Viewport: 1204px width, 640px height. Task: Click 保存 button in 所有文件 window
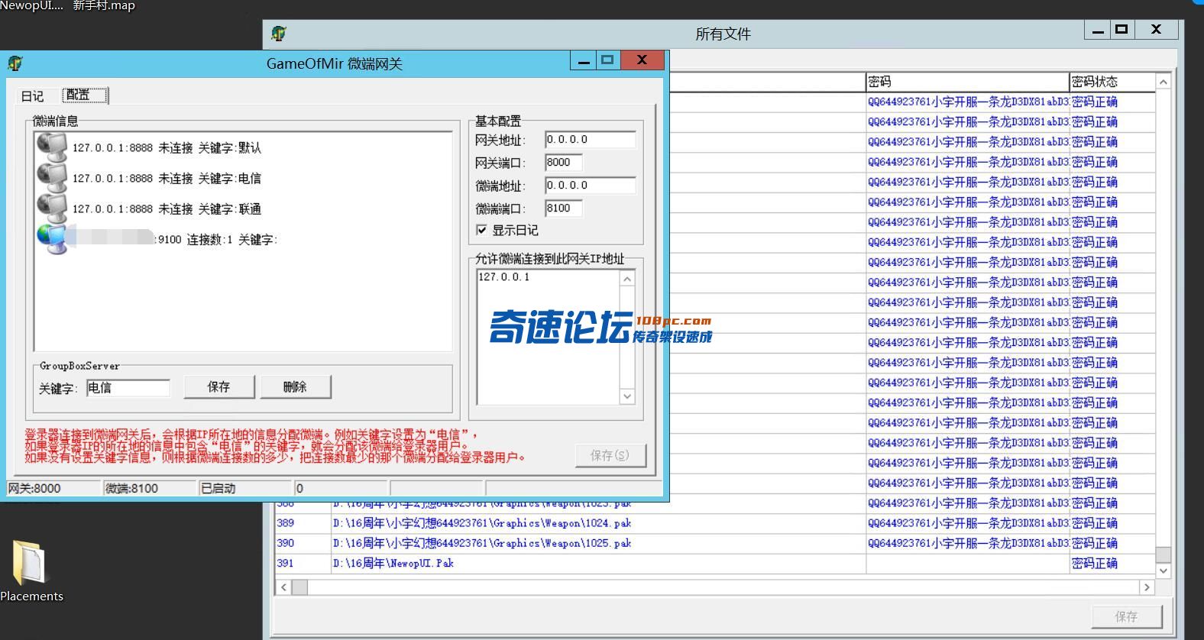(x=1127, y=616)
